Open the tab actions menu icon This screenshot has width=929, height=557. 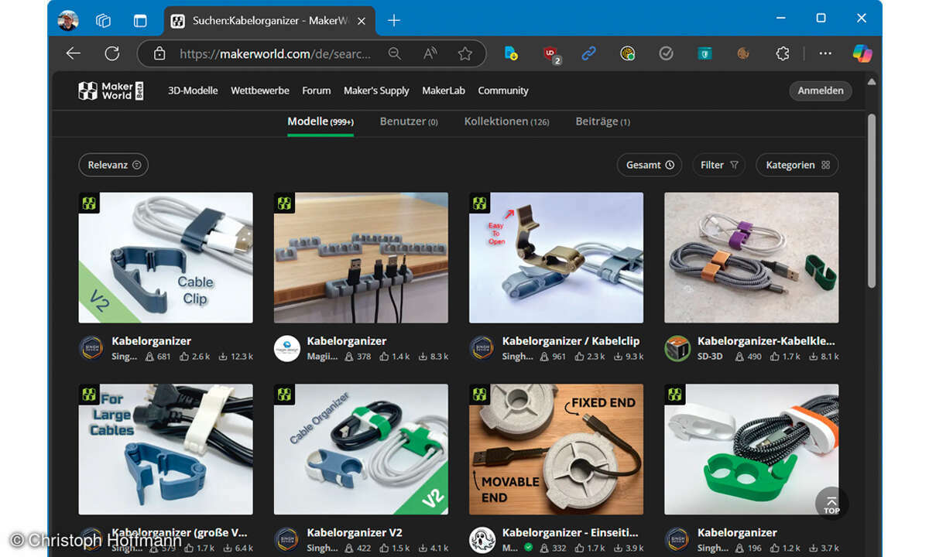139,20
